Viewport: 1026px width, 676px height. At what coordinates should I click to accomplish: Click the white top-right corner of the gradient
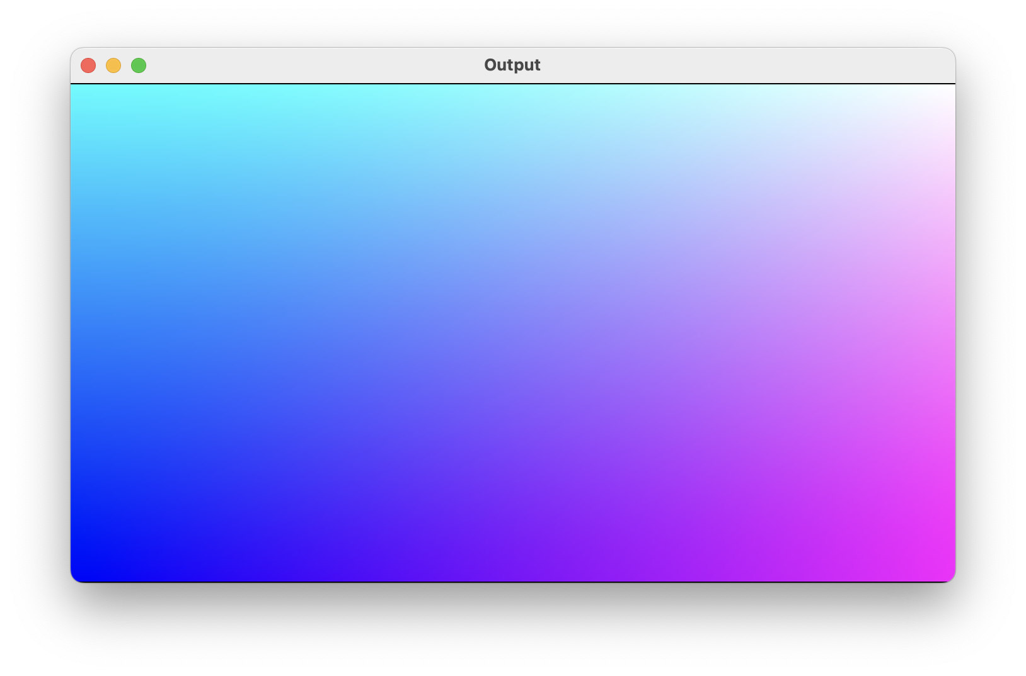(948, 91)
